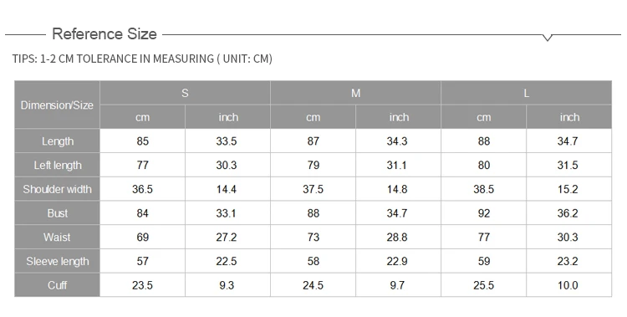This screenshot has width=627, height=317.
Task: Click the Waist row label
Action: pos(57,237)
